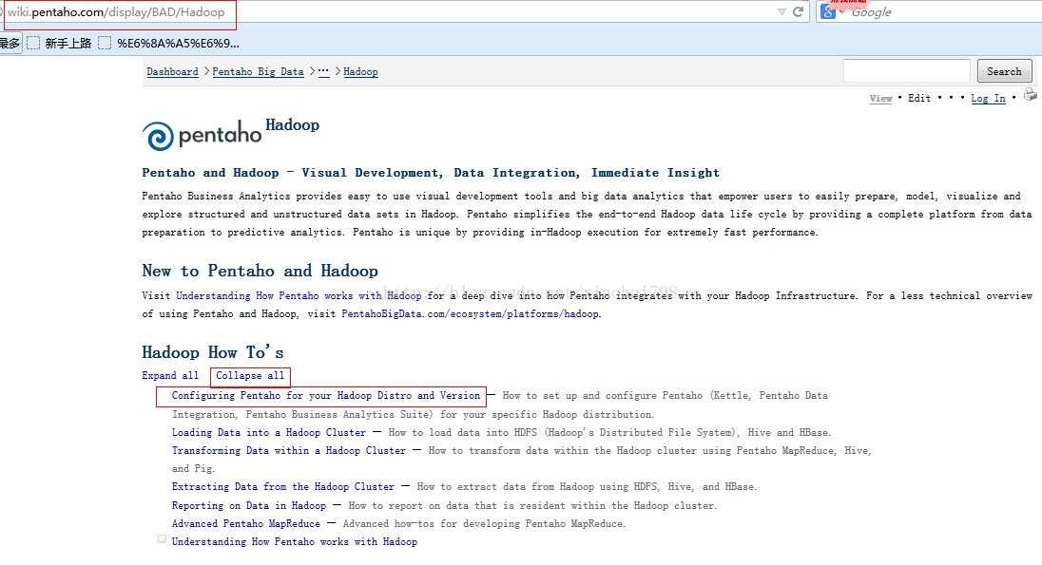Screen dimensions: 1042x565
Task: Click the wiki search input field
Action: tap(906, 71)
